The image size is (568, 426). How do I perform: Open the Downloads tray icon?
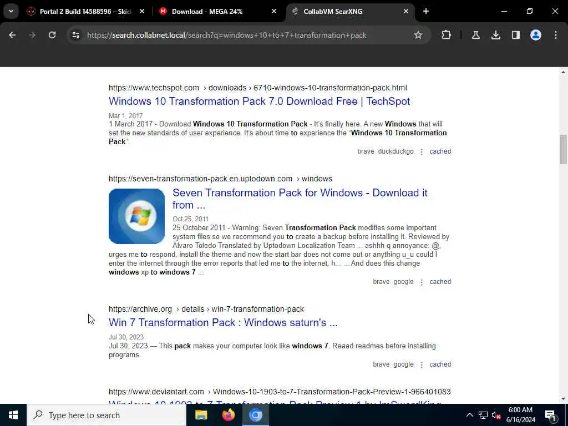[495, 35]
